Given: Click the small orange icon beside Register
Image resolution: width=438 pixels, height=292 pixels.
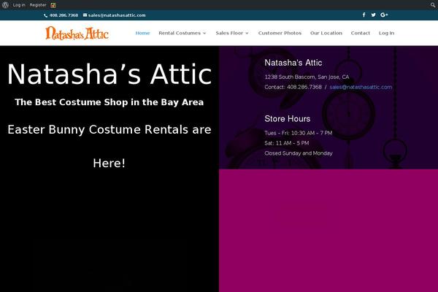Looking at the screenshot, I should (53, 5).
